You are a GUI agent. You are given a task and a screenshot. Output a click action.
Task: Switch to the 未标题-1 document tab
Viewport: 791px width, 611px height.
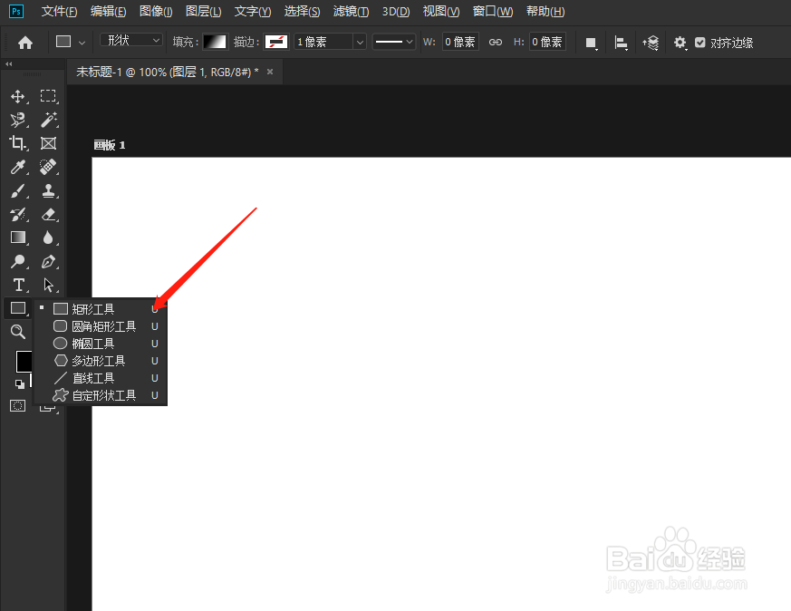pyautogui.click(x=167, y=73)
